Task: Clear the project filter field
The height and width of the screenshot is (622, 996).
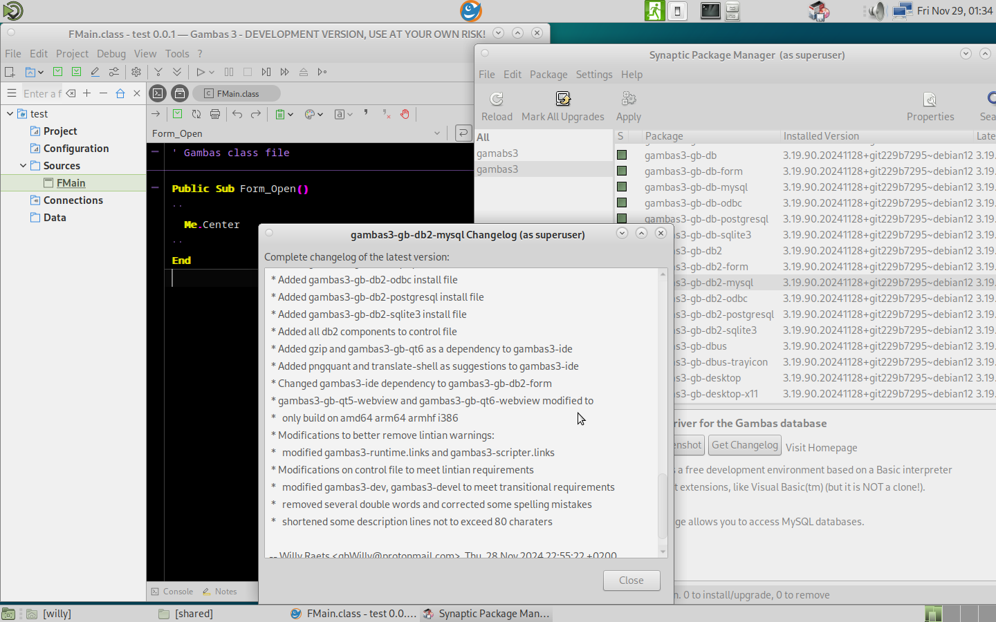Action: coord(71,93)
